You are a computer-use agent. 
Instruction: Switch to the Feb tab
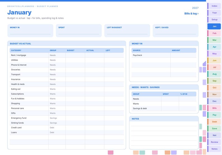click(214, 33)
